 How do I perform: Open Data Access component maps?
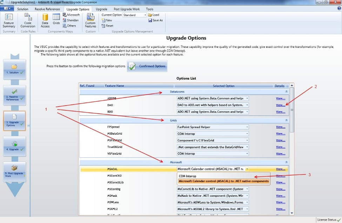tap(45, 20)
